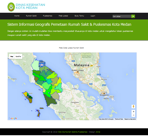Focus the Cari Lokasi search field
The width and height of the screenshot is (148, 136).
click(x=122, y=16)
